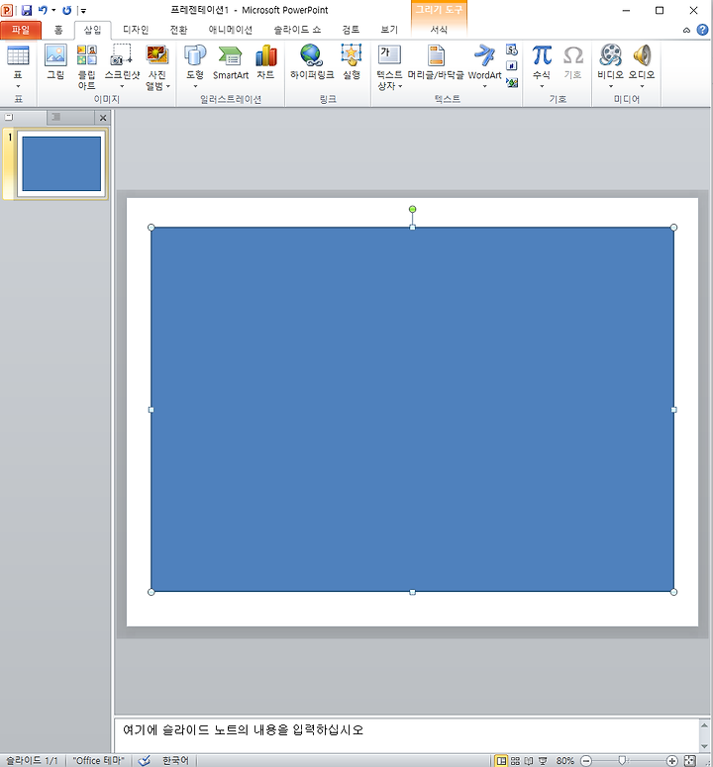Click the 80% zoom level

pos(565,761)
